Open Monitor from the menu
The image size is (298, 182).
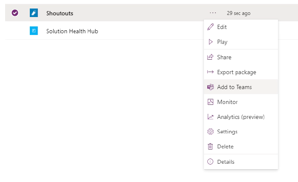tap(241, 102)
